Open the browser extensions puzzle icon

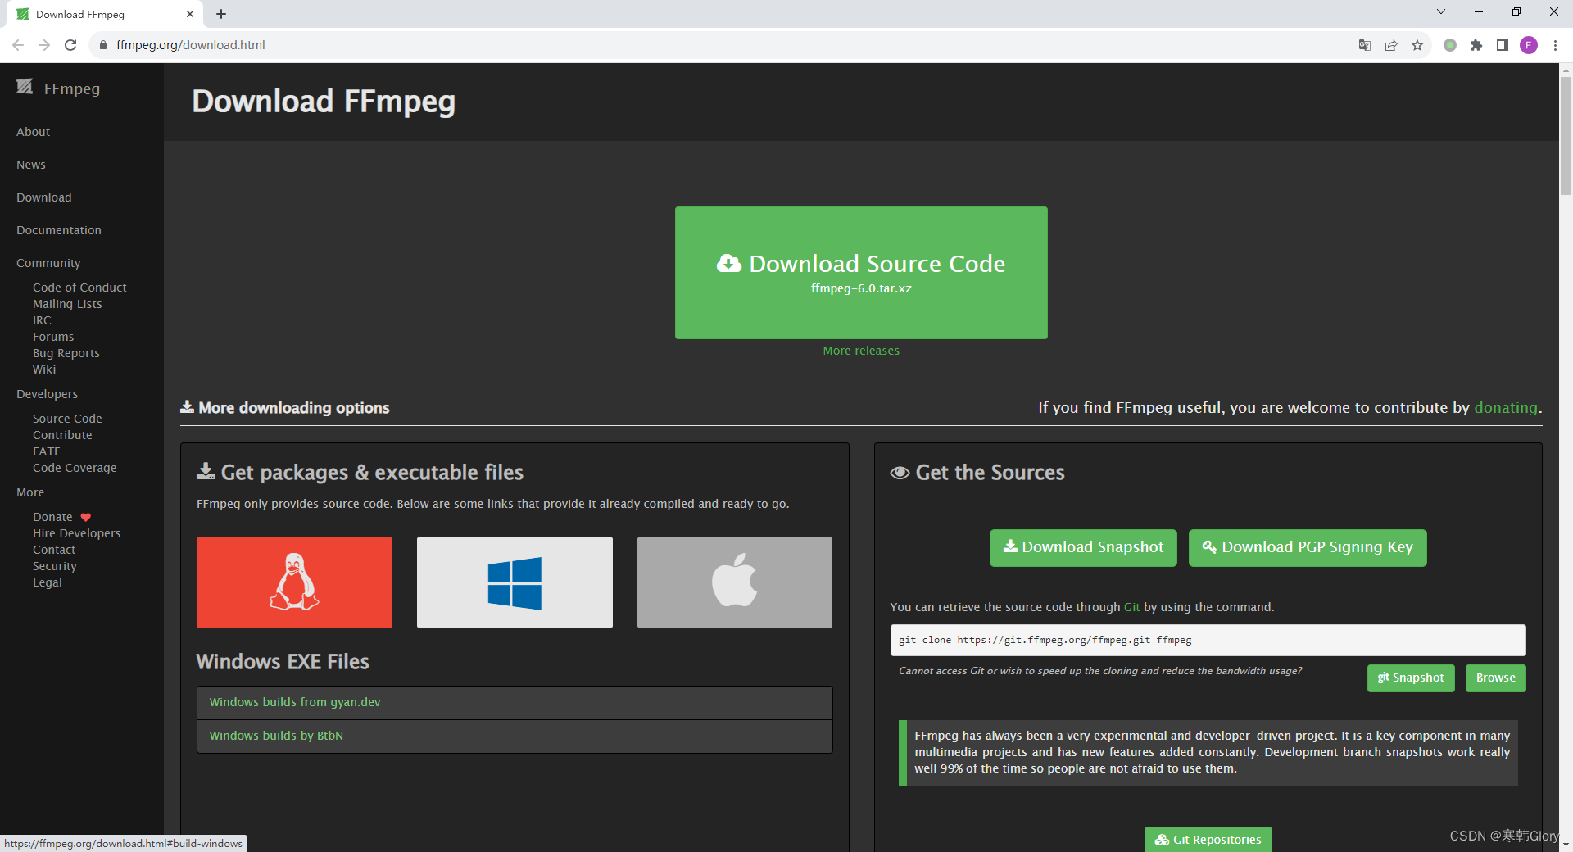click(1477, 45)
